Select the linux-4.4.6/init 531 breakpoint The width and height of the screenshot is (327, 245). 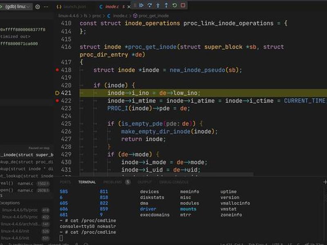click(25, 238)
